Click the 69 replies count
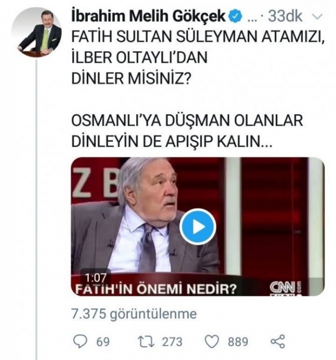336x360 pixels. (103, 342)
